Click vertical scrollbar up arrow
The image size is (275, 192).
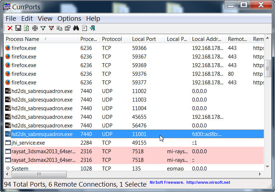tap(267, 38)
